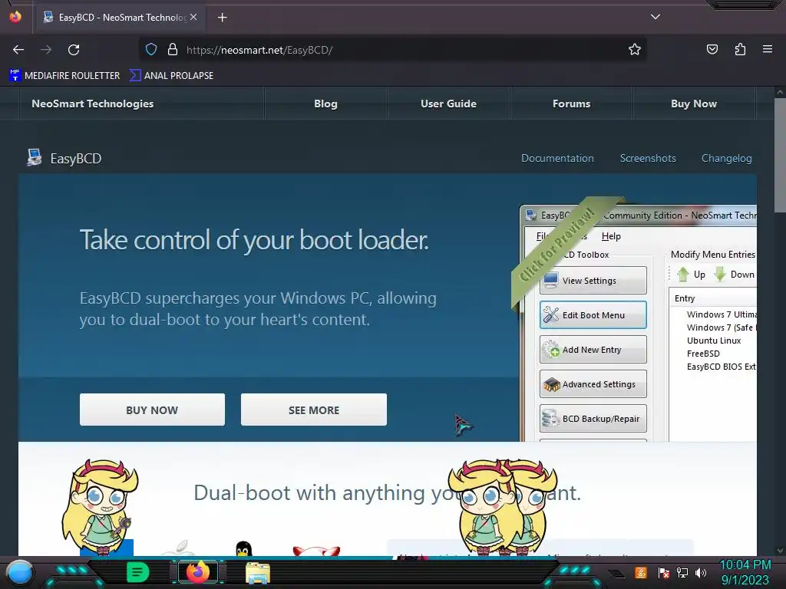The image size is (786, 589).
Task: Reload the current page
Action: pyautogui.click(x=74, y=50)
